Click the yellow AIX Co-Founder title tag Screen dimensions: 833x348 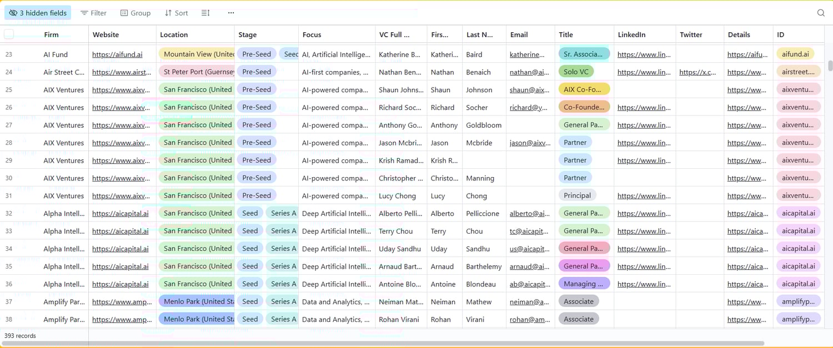(584, 89)
